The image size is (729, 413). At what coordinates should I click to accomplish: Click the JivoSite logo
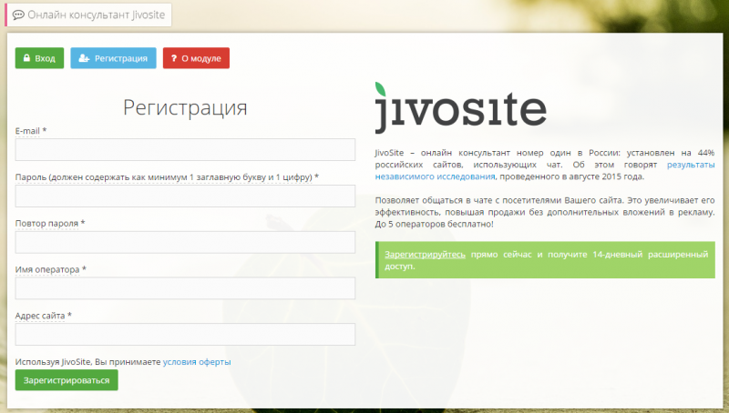(460, 108)
